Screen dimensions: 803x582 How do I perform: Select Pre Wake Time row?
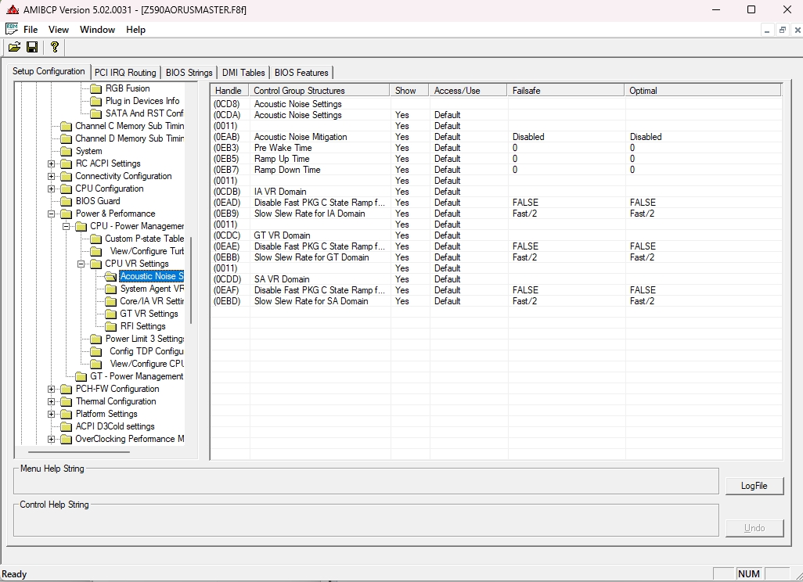point(495,148)
